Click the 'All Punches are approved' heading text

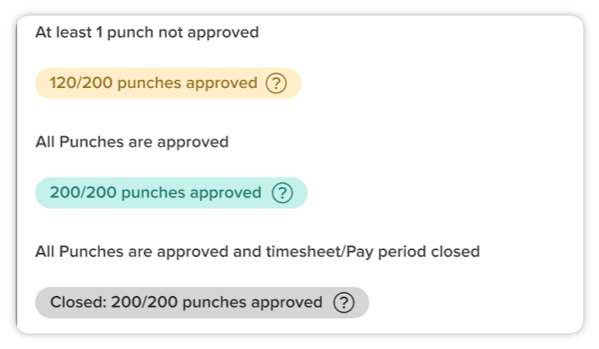click(131, 142)
